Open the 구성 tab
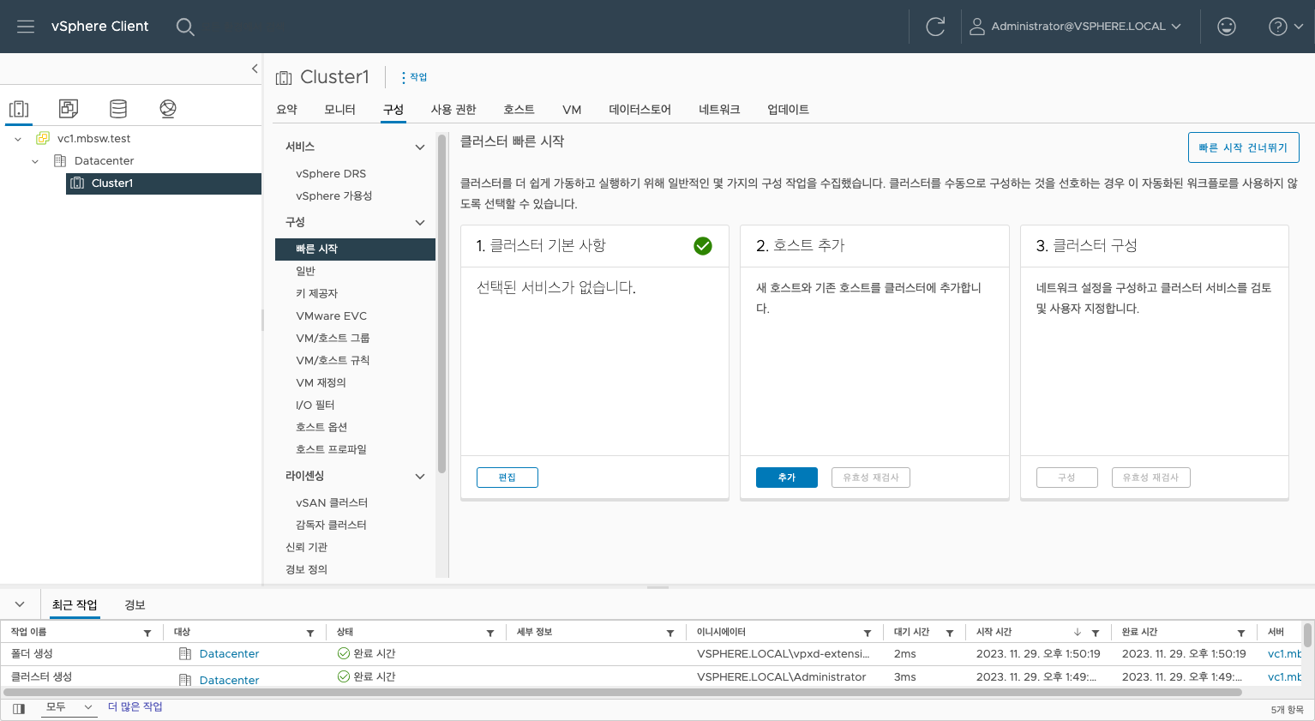1315x721 pixels. pyautogui.click(x=393, y=109)
